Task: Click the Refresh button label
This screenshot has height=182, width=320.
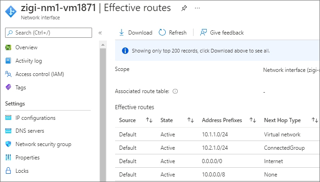Action: tap(178, 33)
